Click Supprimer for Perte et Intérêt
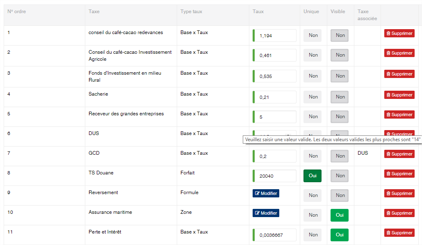This screenshot has width=422, height=245. coord(399,233)
